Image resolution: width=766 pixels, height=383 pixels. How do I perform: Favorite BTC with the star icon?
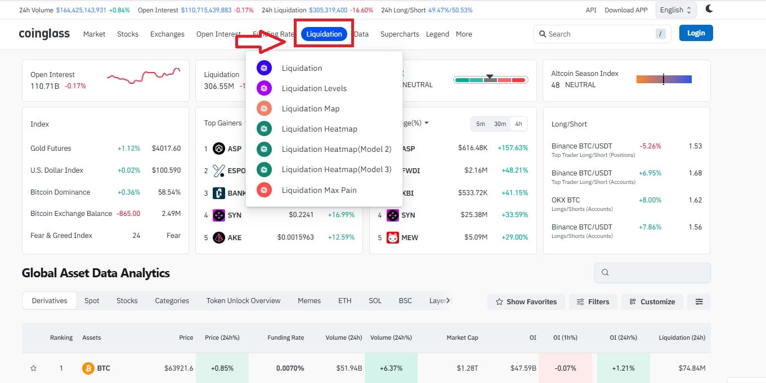[33, 368]
